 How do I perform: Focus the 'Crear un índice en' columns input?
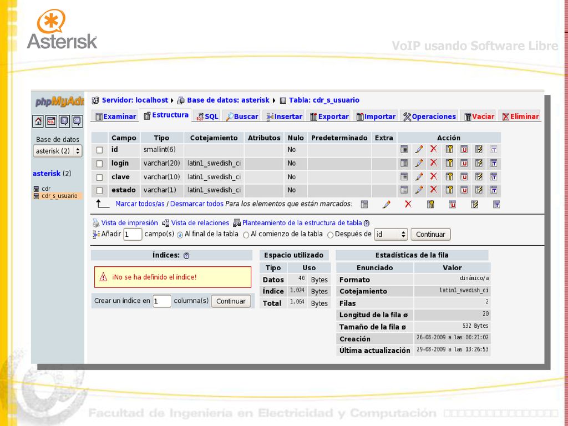[x=162, y=301]
